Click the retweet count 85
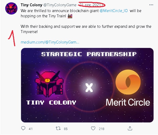 click(66, 129)
